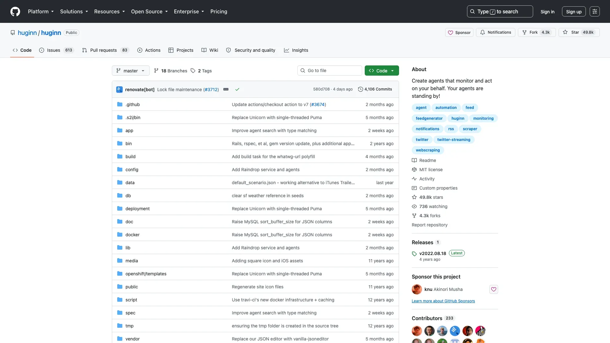Open release v2022.08.18

pos(433,253)
